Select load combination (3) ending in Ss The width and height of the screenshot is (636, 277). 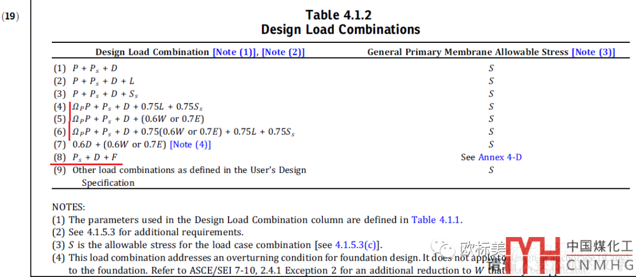click(105, 94)
